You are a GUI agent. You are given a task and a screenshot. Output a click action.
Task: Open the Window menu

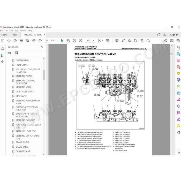23,31
